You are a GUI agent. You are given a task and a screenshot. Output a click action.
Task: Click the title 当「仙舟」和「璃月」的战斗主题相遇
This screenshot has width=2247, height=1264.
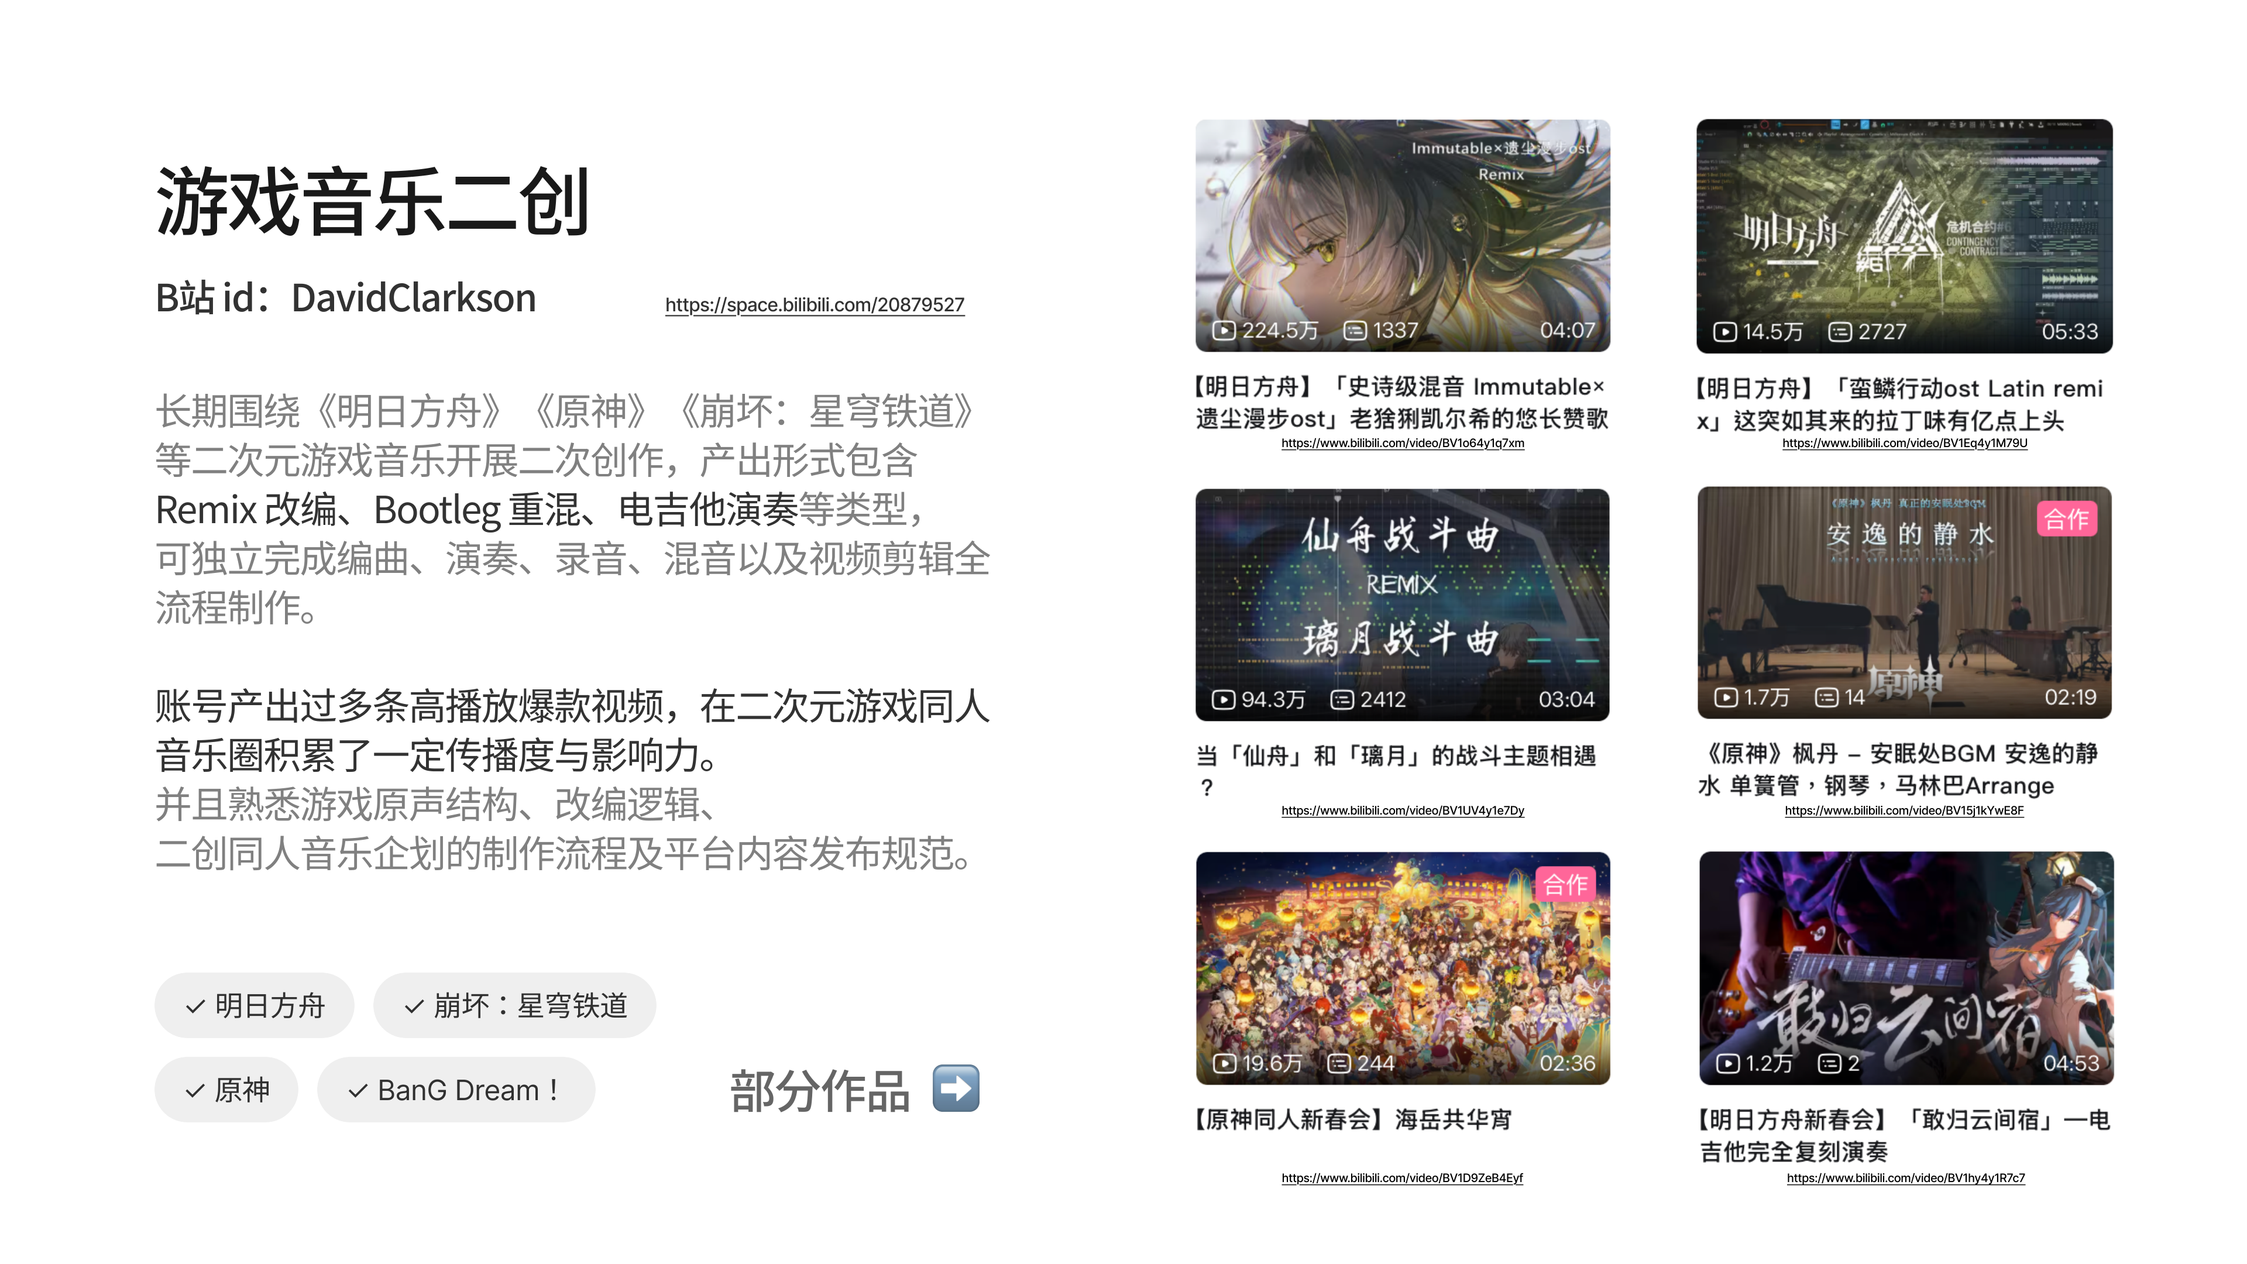[x=1396, y=772]
